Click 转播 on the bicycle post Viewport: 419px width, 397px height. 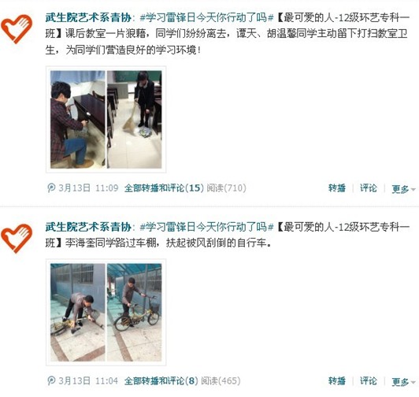tap(337, 380)
